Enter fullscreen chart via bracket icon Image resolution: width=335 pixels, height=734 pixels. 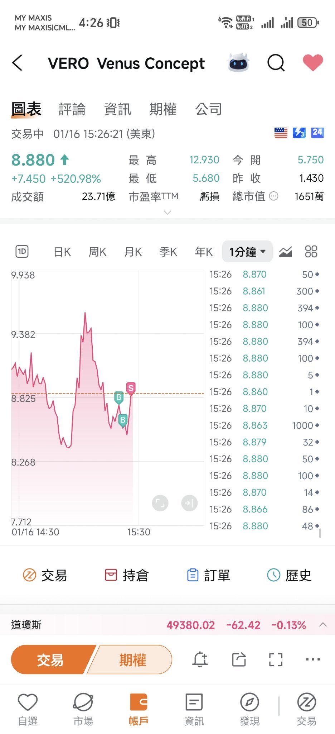[x=276, y=659]
